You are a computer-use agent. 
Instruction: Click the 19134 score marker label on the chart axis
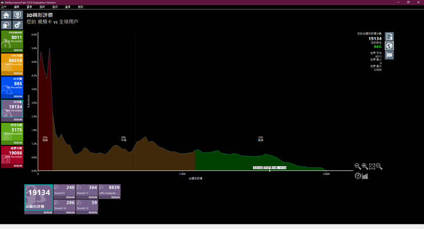click(x=270, y=168)
